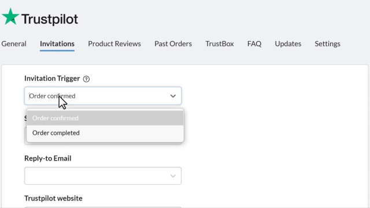Click the Trustpilot green star logo

[10, 17]
